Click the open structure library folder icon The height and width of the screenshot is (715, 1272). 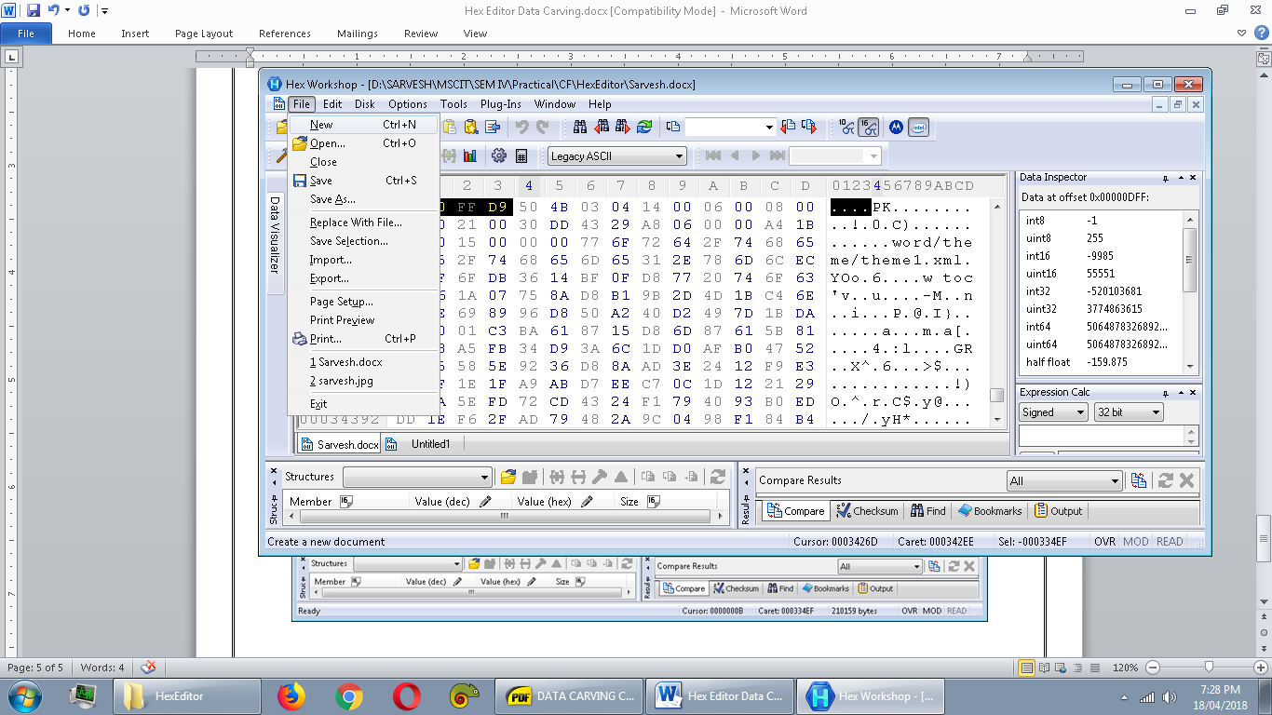pyautogui.click(x=508, y=477)
